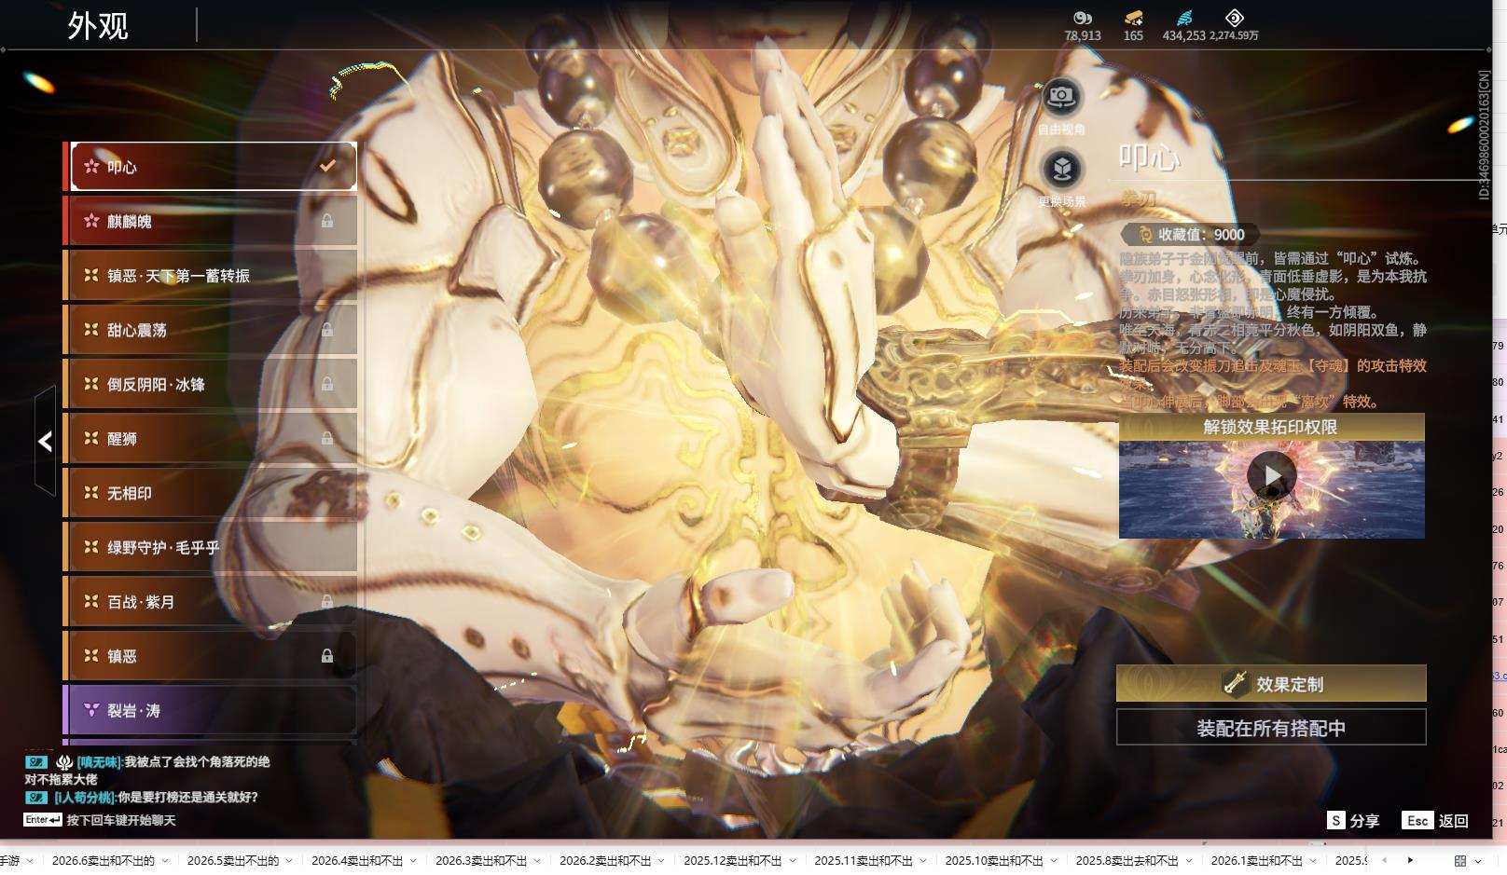Open dropdown arrow of 2026.3卖出和不出 sheet tab
Image resolution: width=1507 pixels, height=875 pixels.
coord(537,861)
